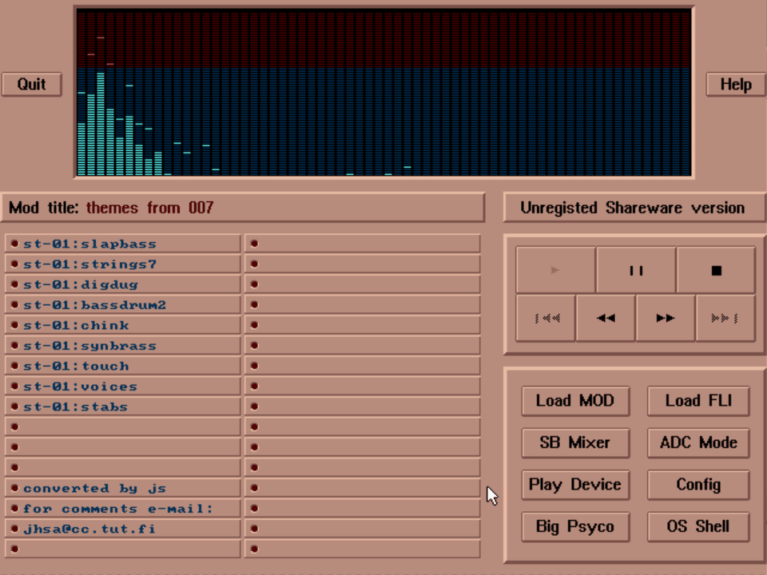Open the Config settings
Screen dimensions: 767x575
(698, 485)
